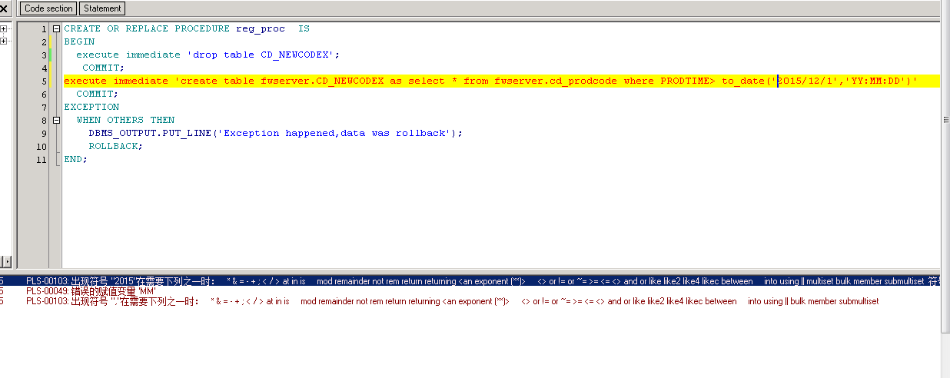Close the side panel with the X icon
This screenshot has width=950, height=378.
click(x=3, y=8)
